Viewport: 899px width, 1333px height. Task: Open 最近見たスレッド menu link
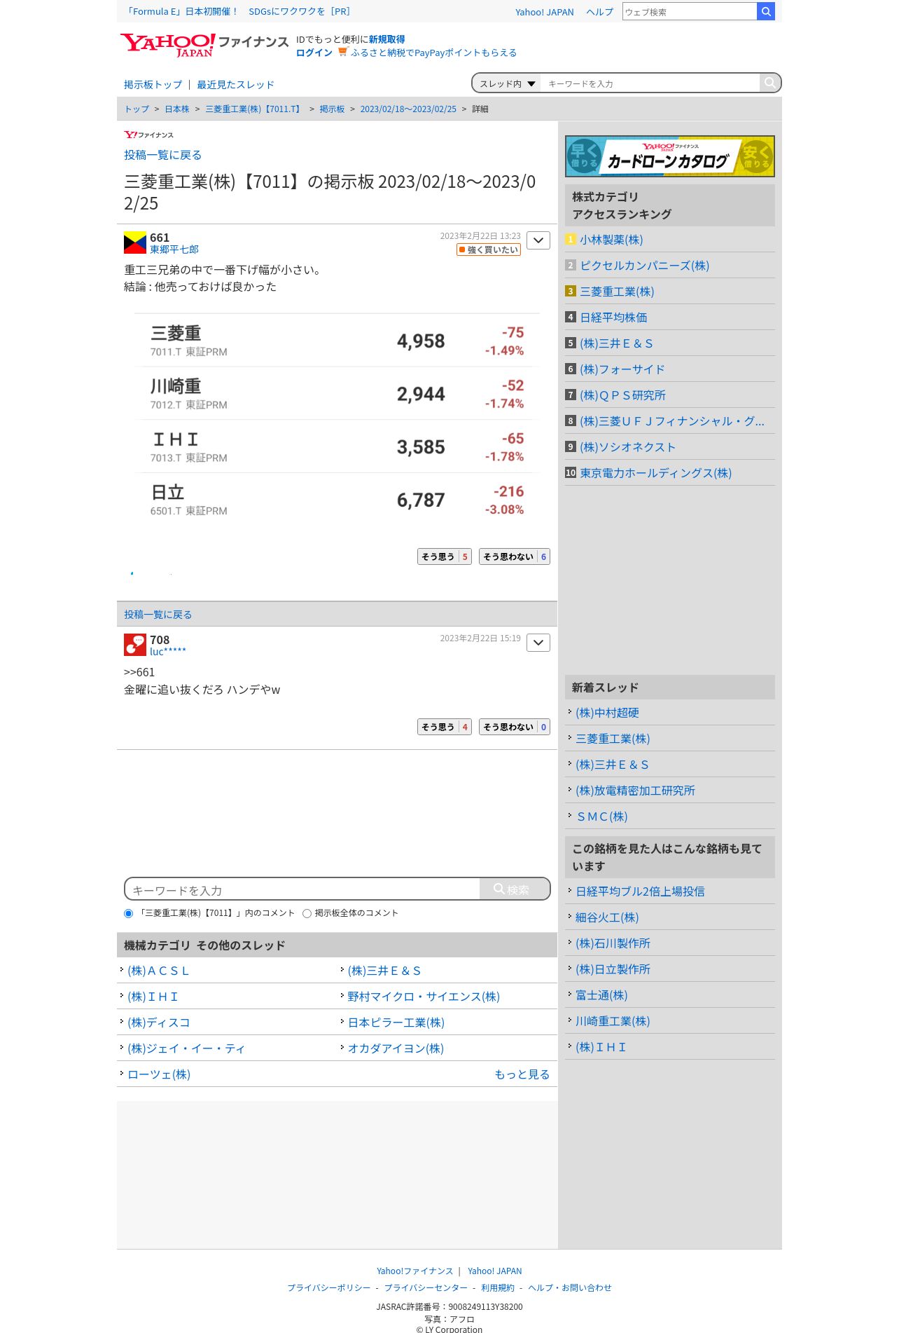click(235, 85)
